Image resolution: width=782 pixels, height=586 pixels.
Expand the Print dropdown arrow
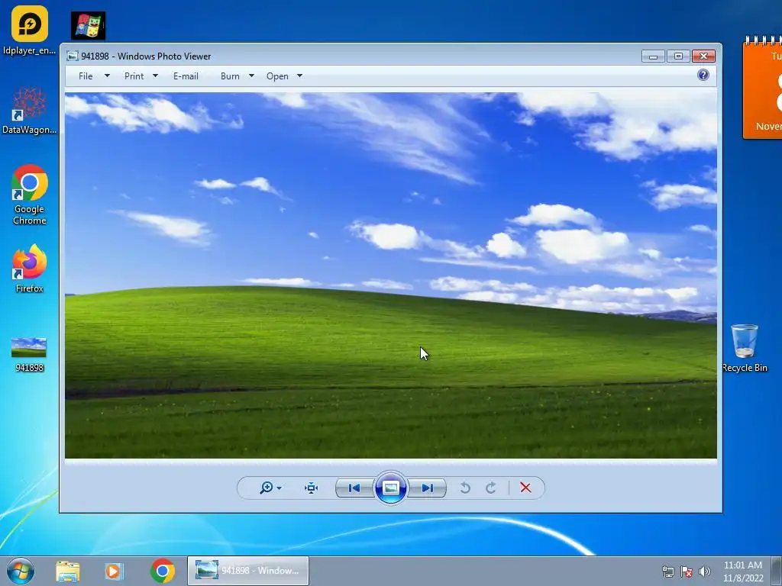[x=155, y=76]
